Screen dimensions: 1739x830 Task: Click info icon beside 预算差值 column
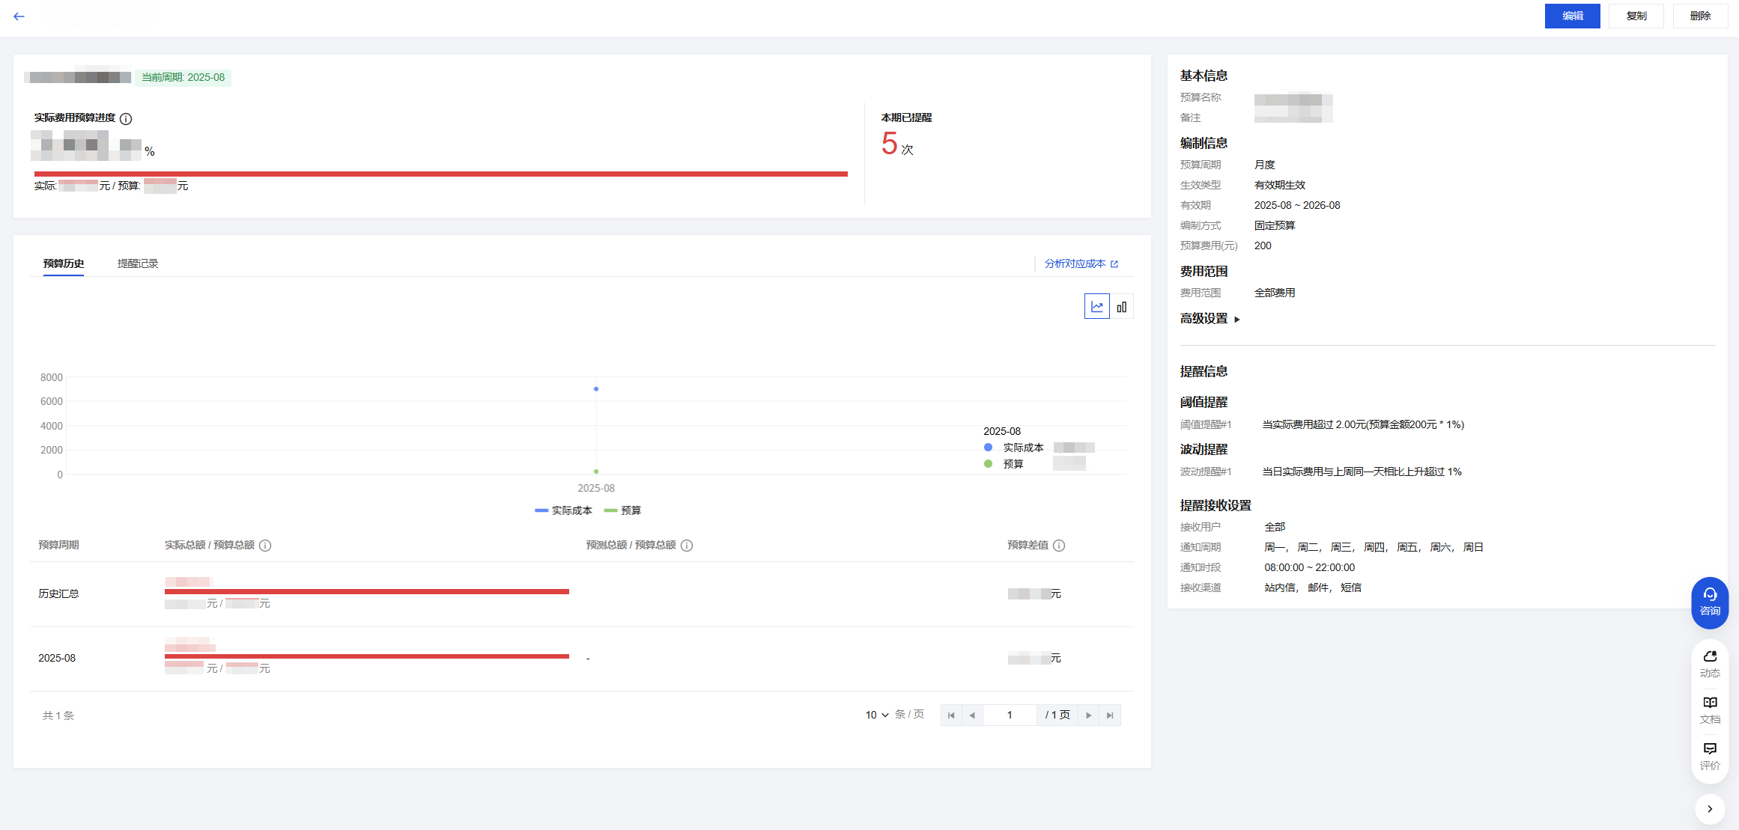[1059, 546]
